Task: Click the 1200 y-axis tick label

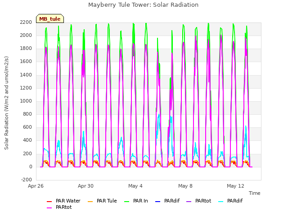Action: [x=26, y=88]
